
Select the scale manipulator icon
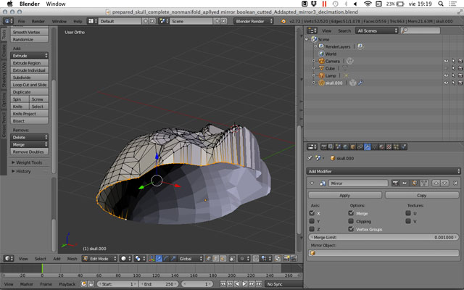tap(173, 259)
